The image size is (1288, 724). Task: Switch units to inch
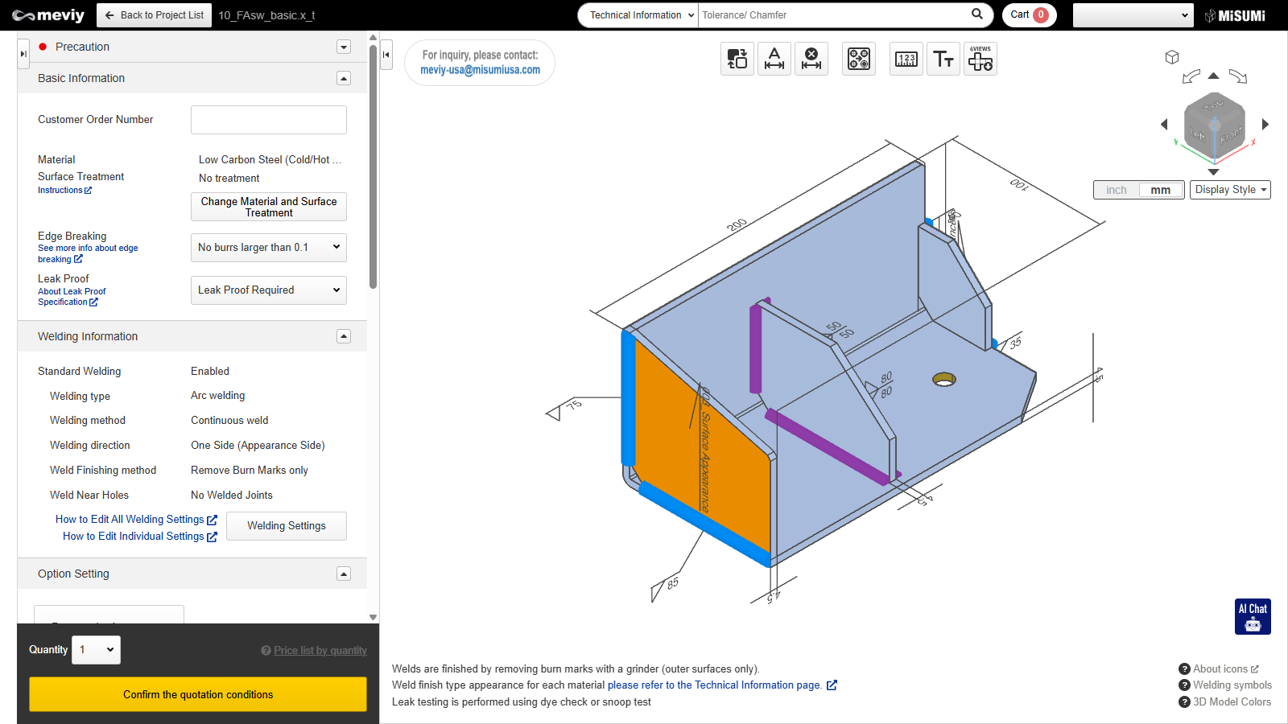tap(1117, 190)
